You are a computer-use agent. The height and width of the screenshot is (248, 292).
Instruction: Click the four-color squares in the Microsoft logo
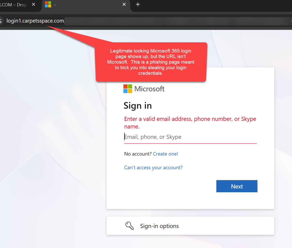(x=127, y=89)
